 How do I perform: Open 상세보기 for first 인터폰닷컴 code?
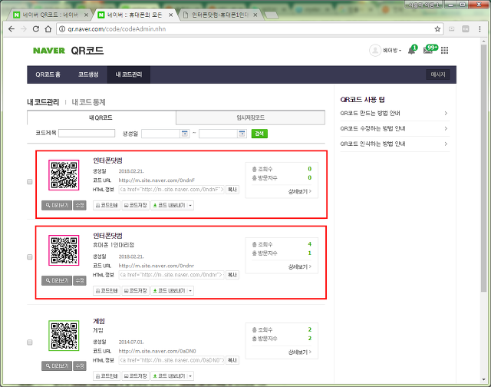click(300, 191)
